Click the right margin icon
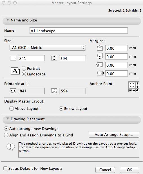This screenshot has height=174, width=143. 100,73
